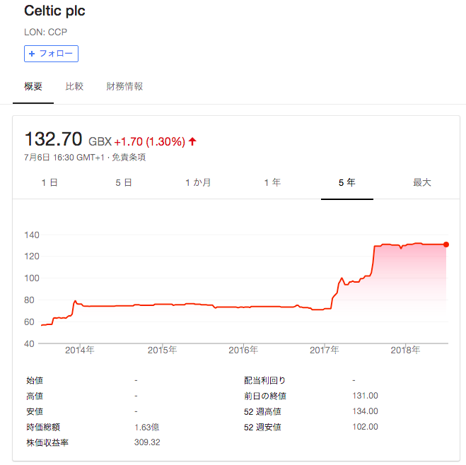Click the Celtic plc title
Viewport: 466px width, 465px height.
(x=54, y=11)
